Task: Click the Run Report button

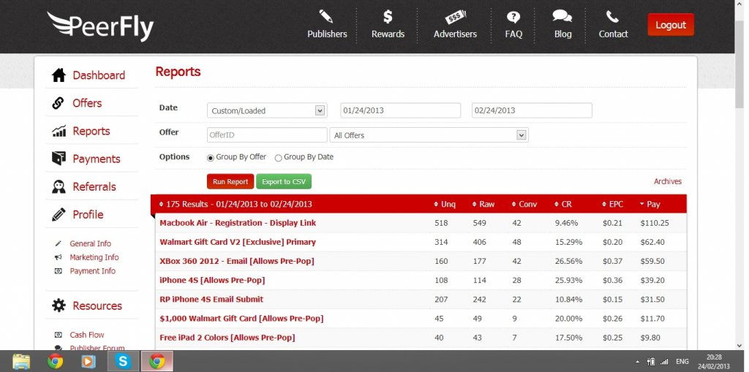Action: tap(230, 181)
